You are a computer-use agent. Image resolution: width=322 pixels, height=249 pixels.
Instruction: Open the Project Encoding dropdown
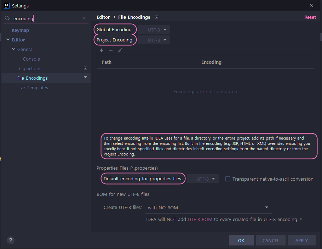click(x=154, y=40)
